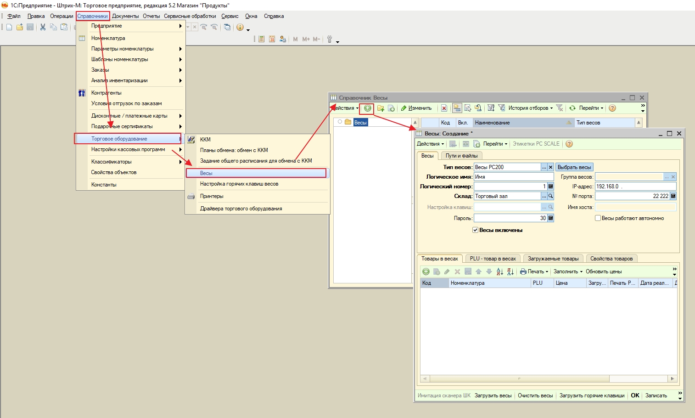Select the radio button beside Весы folder
Screen dimensions: 695x418
coord(340,122)
